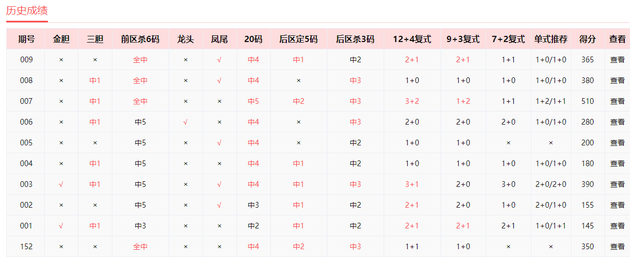Click the 后区定5码 column header
Viewport: 630px width, 257px height.
point(298,39)
